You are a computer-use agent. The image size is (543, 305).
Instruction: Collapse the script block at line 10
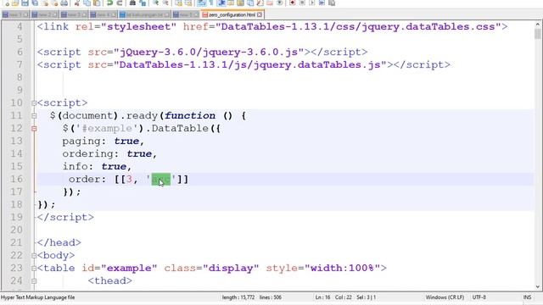coord(34,103)
